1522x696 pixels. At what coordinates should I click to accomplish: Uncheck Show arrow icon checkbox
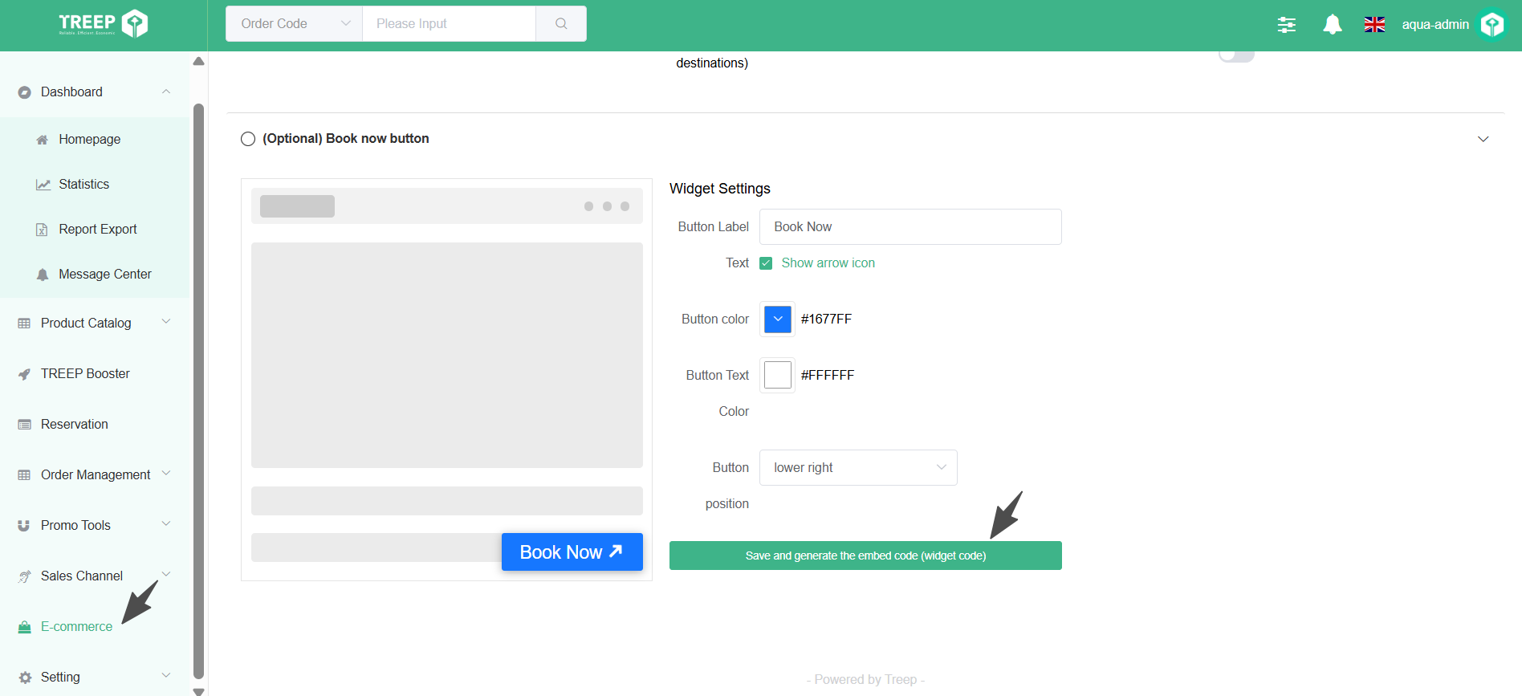coord(766,263)
